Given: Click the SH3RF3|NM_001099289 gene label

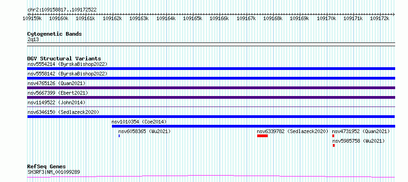Looking at the screenshot, I should pyautogui.click(x=54, y=172).
